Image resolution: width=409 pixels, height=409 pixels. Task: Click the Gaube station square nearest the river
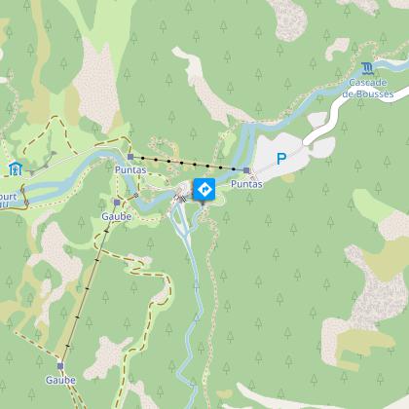click(117, 203)
